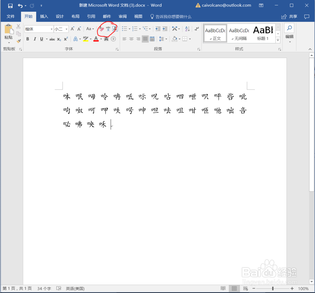315x293 pixels.
Task: Copy the selection with the Copy icon
Action: tap(19, 34)
